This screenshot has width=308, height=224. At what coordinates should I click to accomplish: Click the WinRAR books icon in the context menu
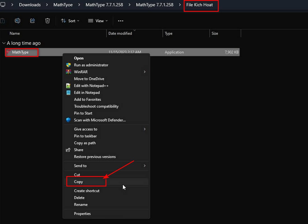[68, 72]
